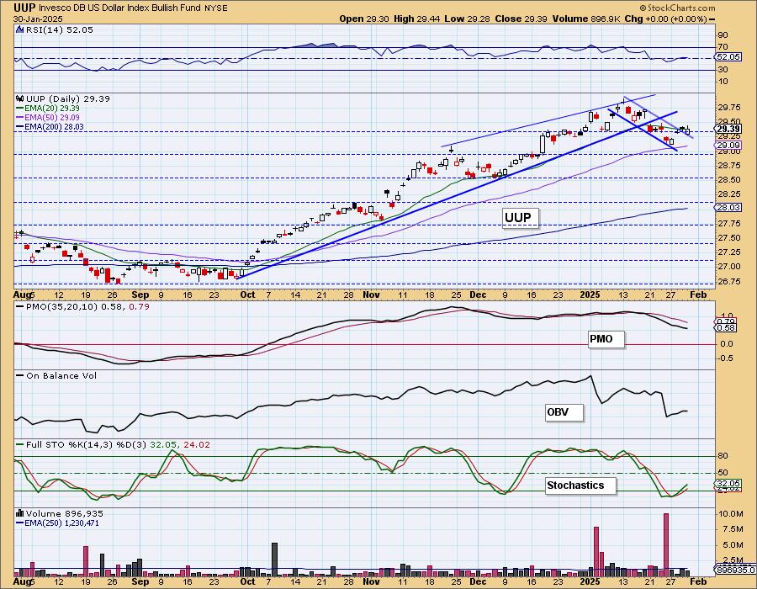Select the green EMA(20) legend line
Image resolution: width=757 pixels, height=589 pixels.
pos(20,109)
